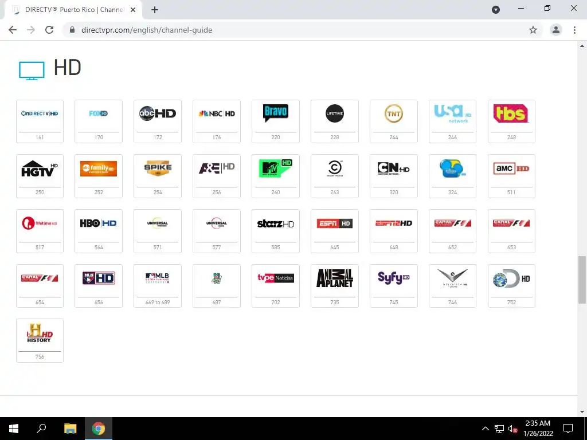Open the Spike channel 254 tile
This screenshot has height=440, width=587.
pos(158,176)
